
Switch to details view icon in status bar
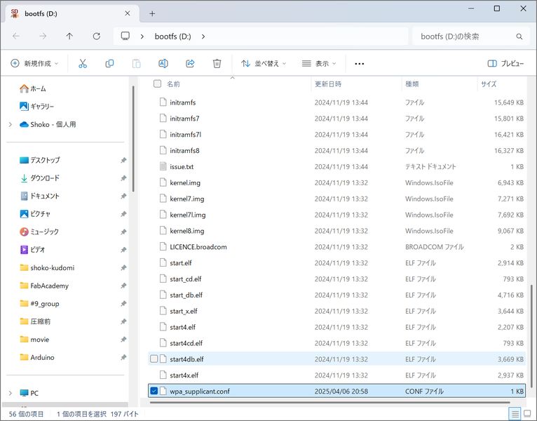[515, 414]
